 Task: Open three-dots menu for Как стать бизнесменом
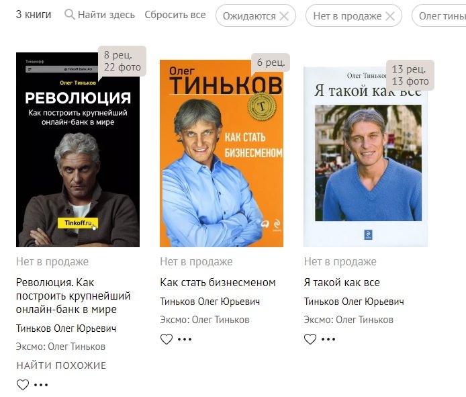tap(185, 339)
